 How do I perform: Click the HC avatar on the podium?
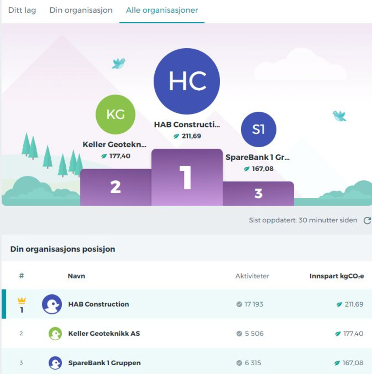[186, 81]
